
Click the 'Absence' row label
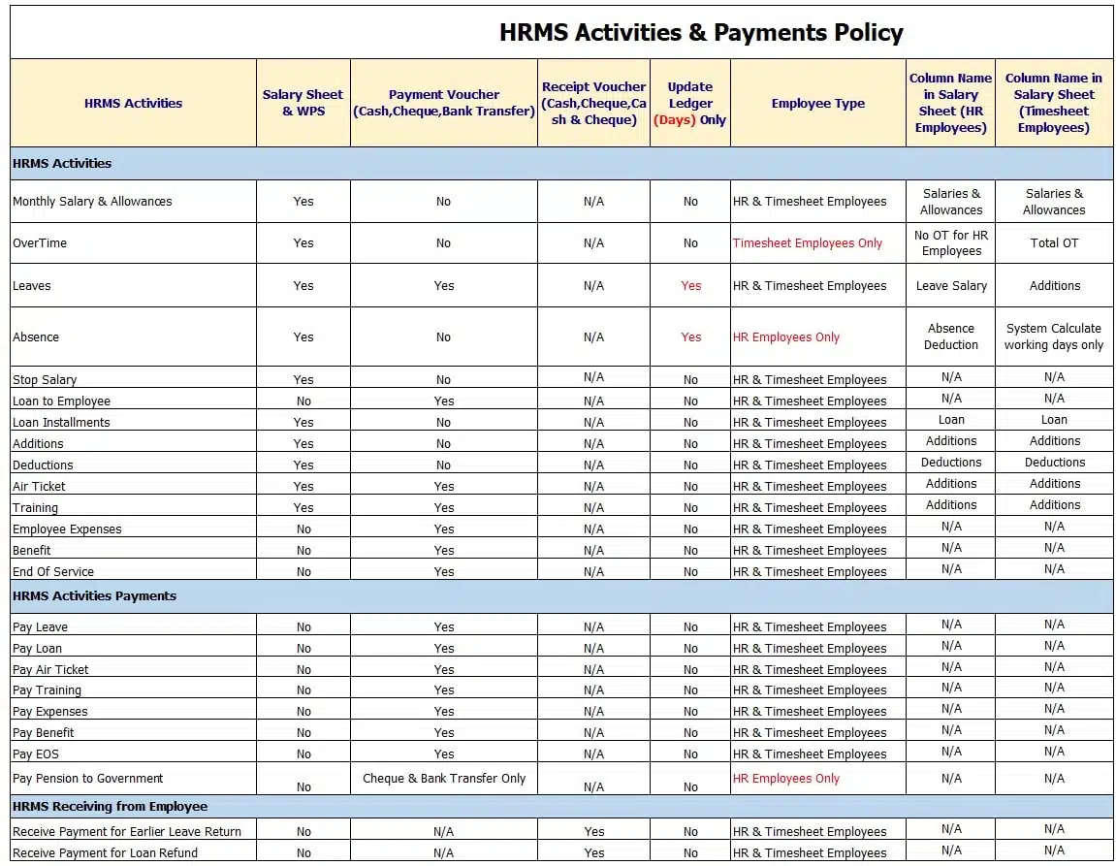click(x=36, y=337)
